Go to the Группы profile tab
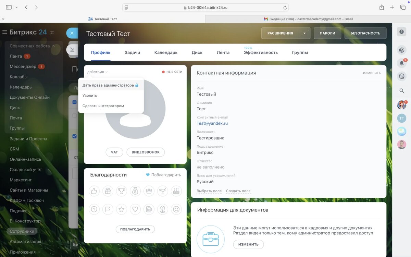The width and height of the screenshot is (411, 257). coord(300,52)
